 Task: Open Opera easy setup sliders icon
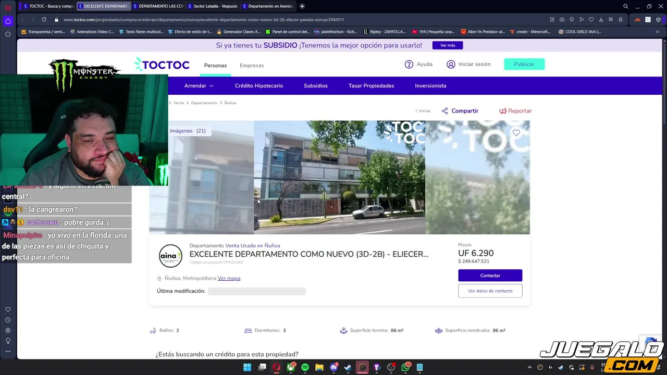point(611,20)
